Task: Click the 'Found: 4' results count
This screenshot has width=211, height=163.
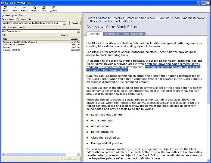Action: tap(65, 35)
